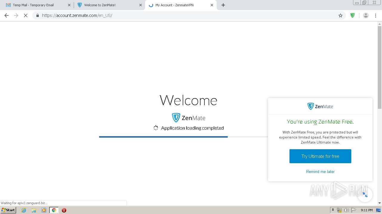The height and width of the screenshot is (214, 382).
Task: Click the expand icon in bottom-right circle
Action: tap(365, 194)
